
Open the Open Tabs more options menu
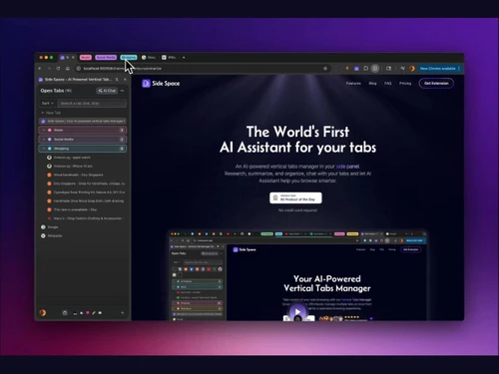122,91
